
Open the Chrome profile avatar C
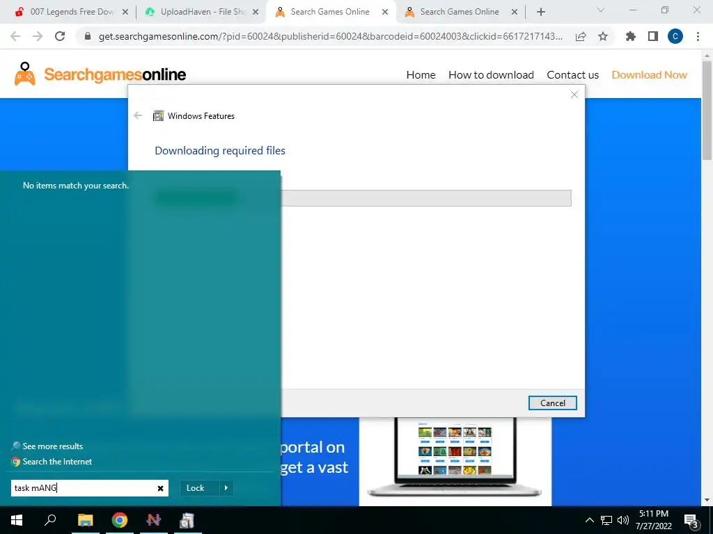(x=675, y=36)
